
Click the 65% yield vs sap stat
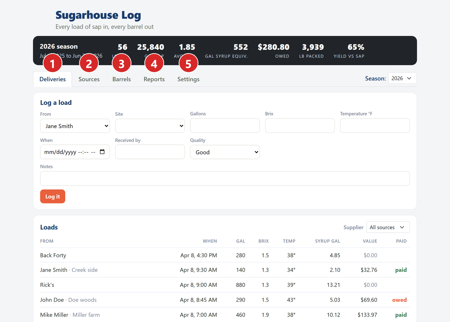click(356, 47)
